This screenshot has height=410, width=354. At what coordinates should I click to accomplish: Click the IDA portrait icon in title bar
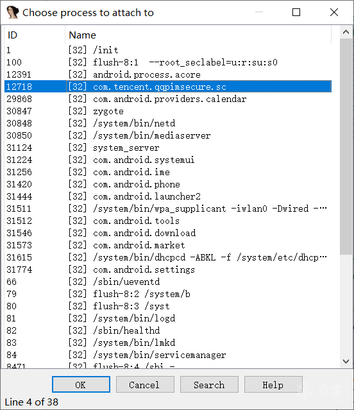coord(13,12)
